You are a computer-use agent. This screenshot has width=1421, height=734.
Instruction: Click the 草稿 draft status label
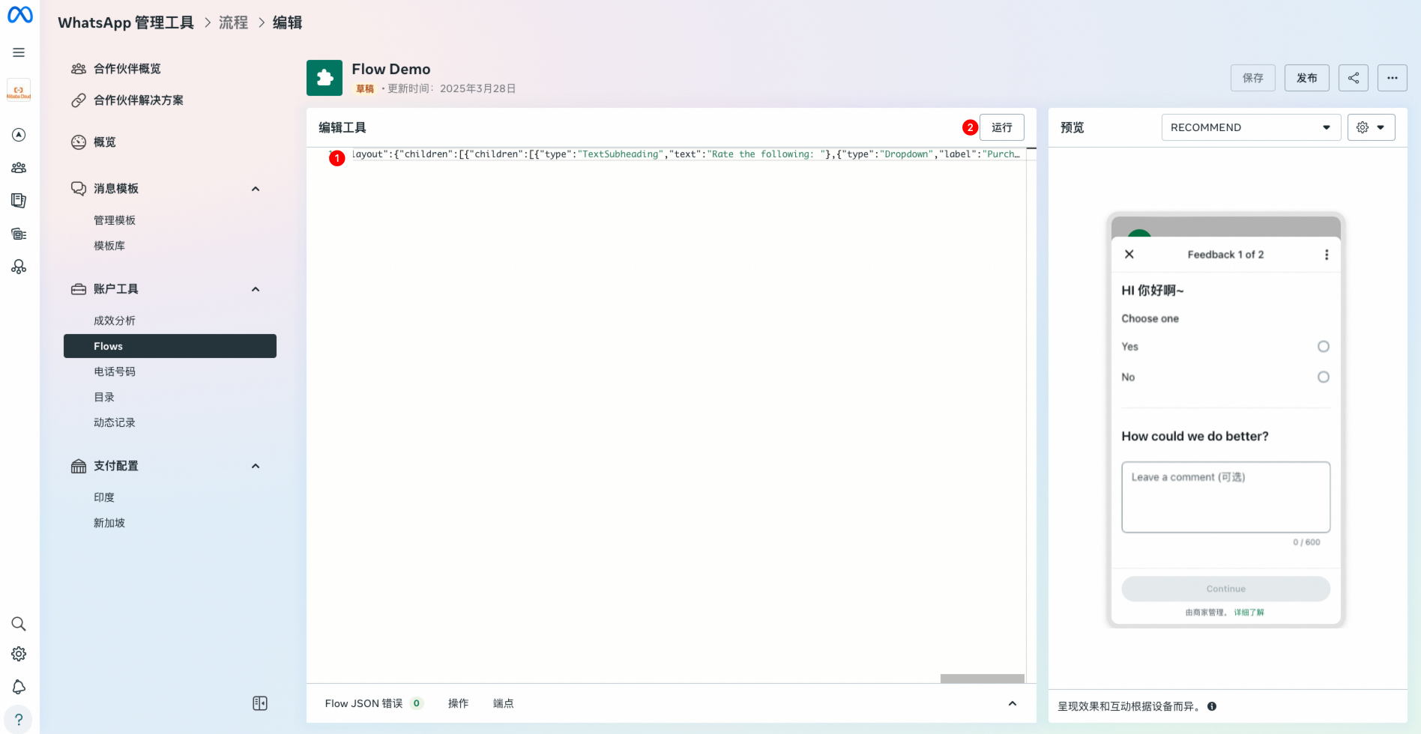(365, 88)
